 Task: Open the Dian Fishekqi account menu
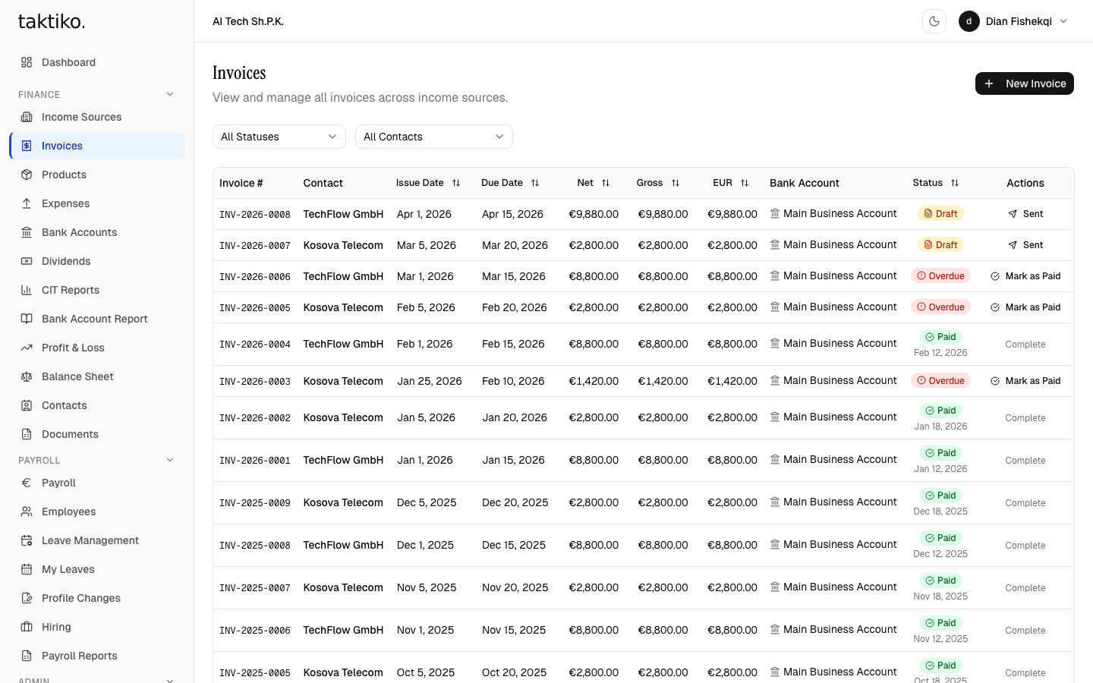point(1018,21)
